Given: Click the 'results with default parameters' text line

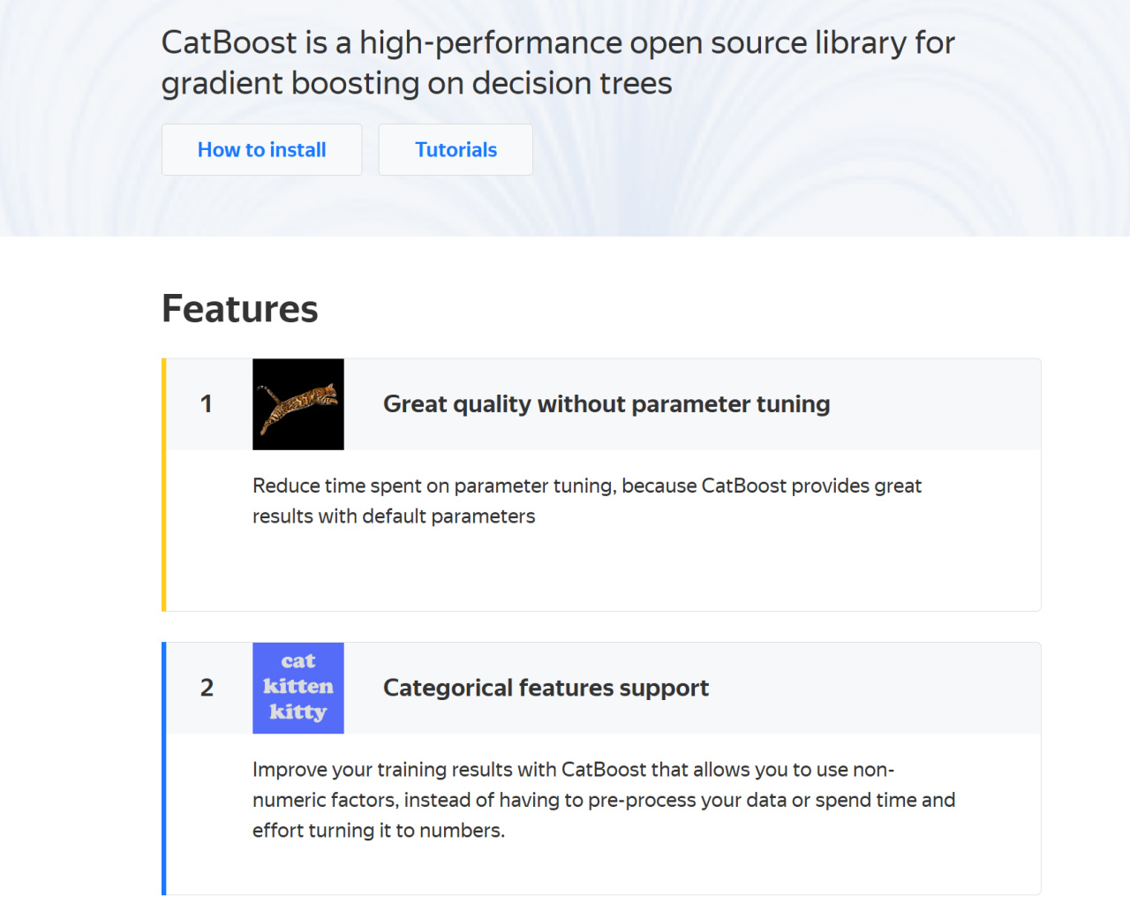Looking at the screenshot, I should point(394,516).
